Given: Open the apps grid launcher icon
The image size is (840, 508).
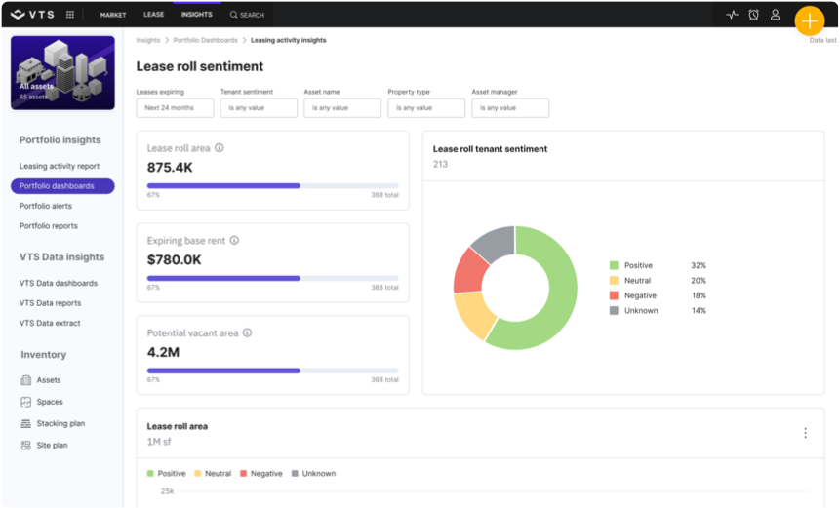Looking at the screenshot, I should point(69,15).
